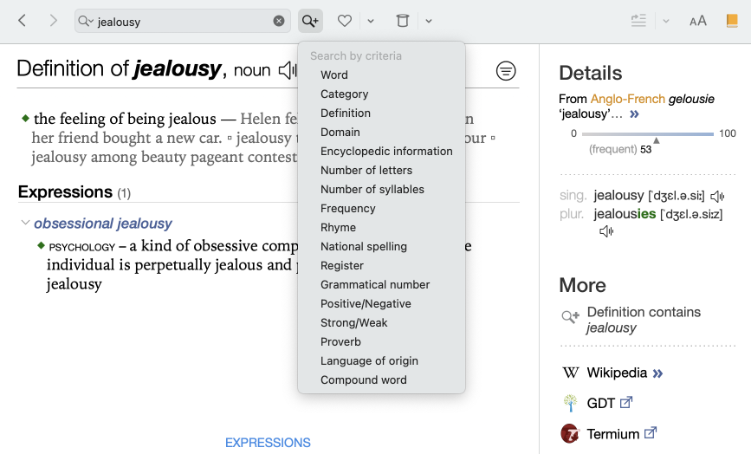751x454 pixels.
Task: Open the orange book dictionaries icon
Action: click(733, 21)
